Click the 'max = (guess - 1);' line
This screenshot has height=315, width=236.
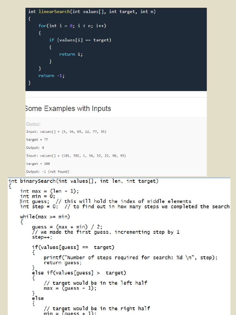pos(70,288)
